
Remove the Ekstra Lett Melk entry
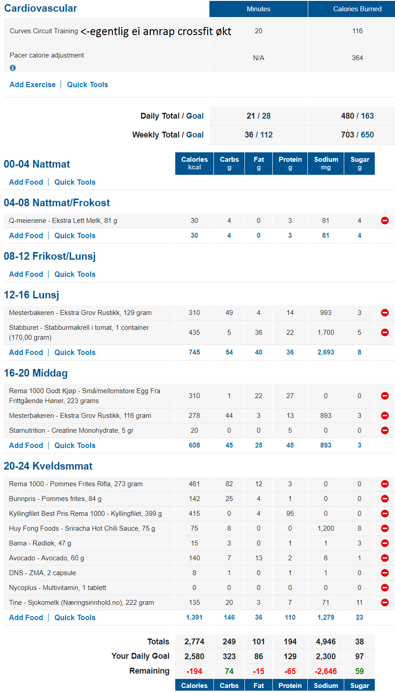(385, 221)
